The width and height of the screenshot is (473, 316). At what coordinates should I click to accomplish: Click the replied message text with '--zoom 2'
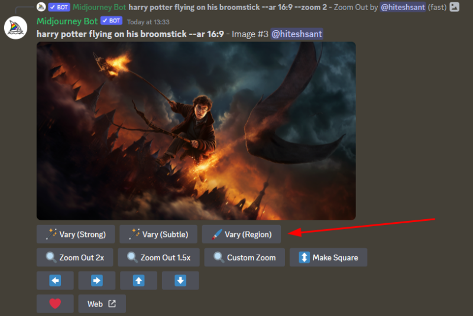click(x=228, y=7)
